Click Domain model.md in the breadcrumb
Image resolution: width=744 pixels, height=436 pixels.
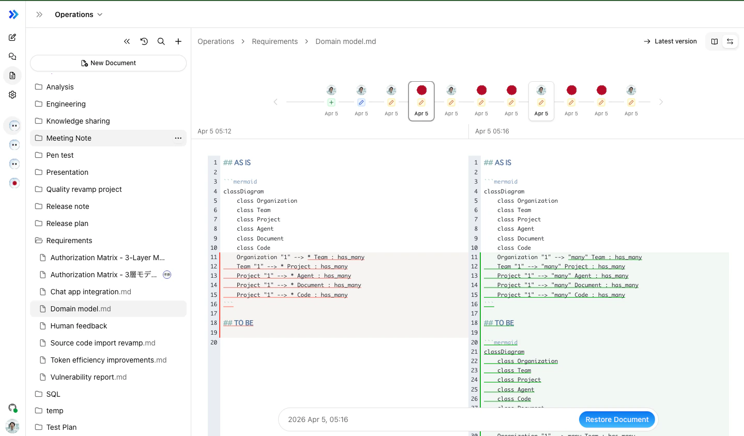346,41
